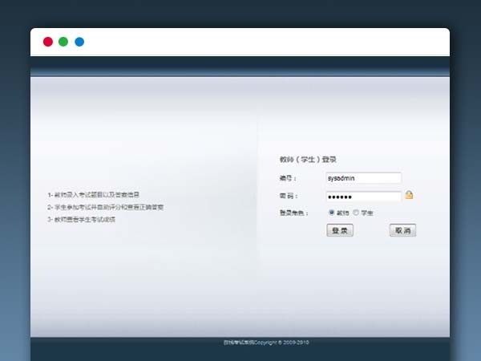Click the 教师（学生）登录 form heading

tap(308, 159)
